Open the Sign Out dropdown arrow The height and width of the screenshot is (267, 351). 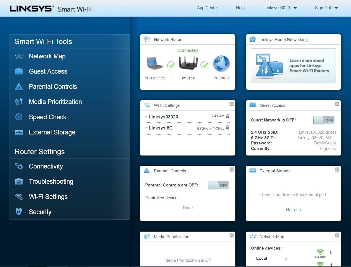(336, 8)
